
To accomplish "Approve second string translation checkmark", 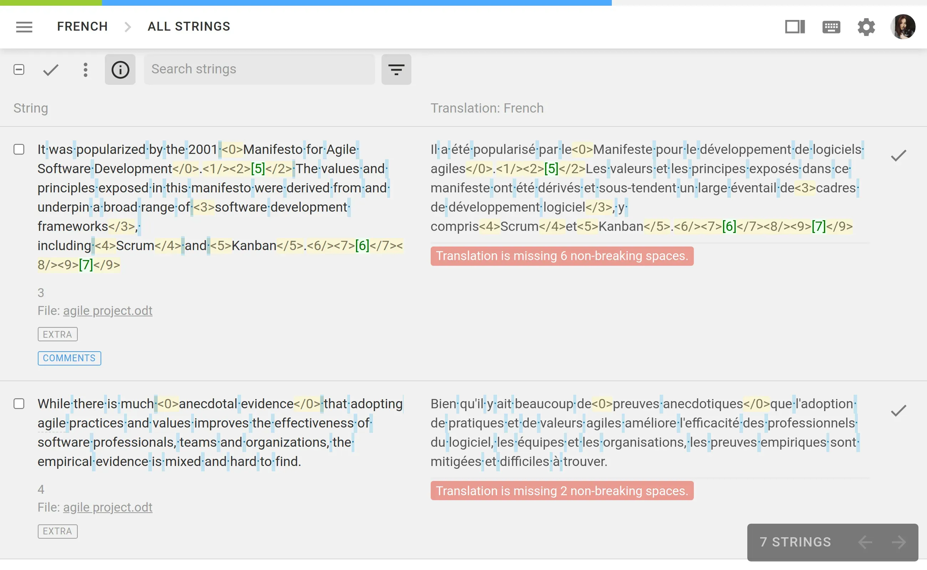I will point(899,411).
